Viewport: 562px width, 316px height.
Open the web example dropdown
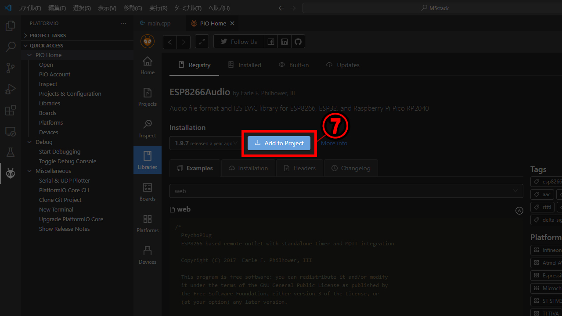coord(346,191)
